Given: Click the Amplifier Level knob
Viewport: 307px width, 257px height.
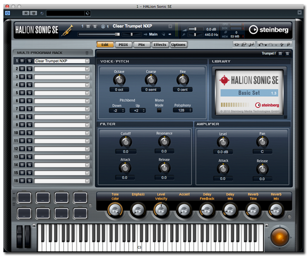Looking at the screenshot, I should point(223,142).
